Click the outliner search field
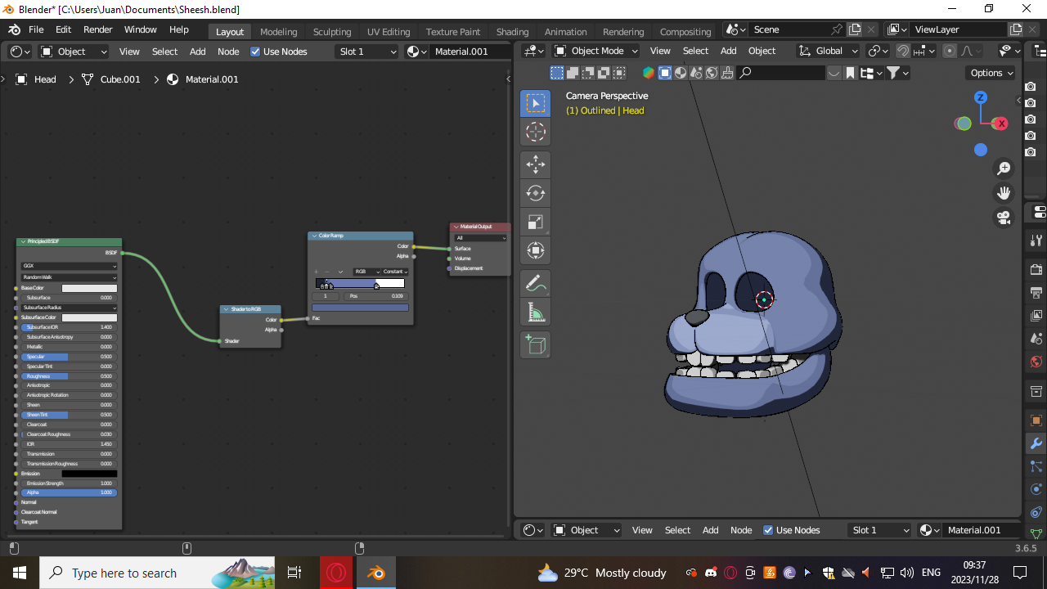The width and height of the screenshot is (1047, 589). coord(781,73)
